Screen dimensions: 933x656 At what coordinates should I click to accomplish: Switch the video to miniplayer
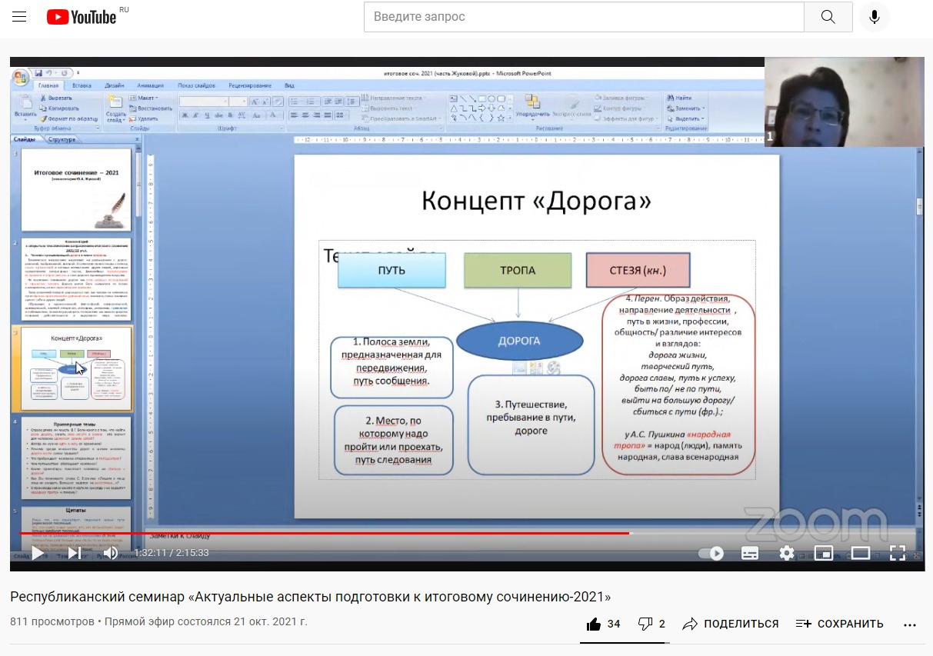click(x=823, y=553)
